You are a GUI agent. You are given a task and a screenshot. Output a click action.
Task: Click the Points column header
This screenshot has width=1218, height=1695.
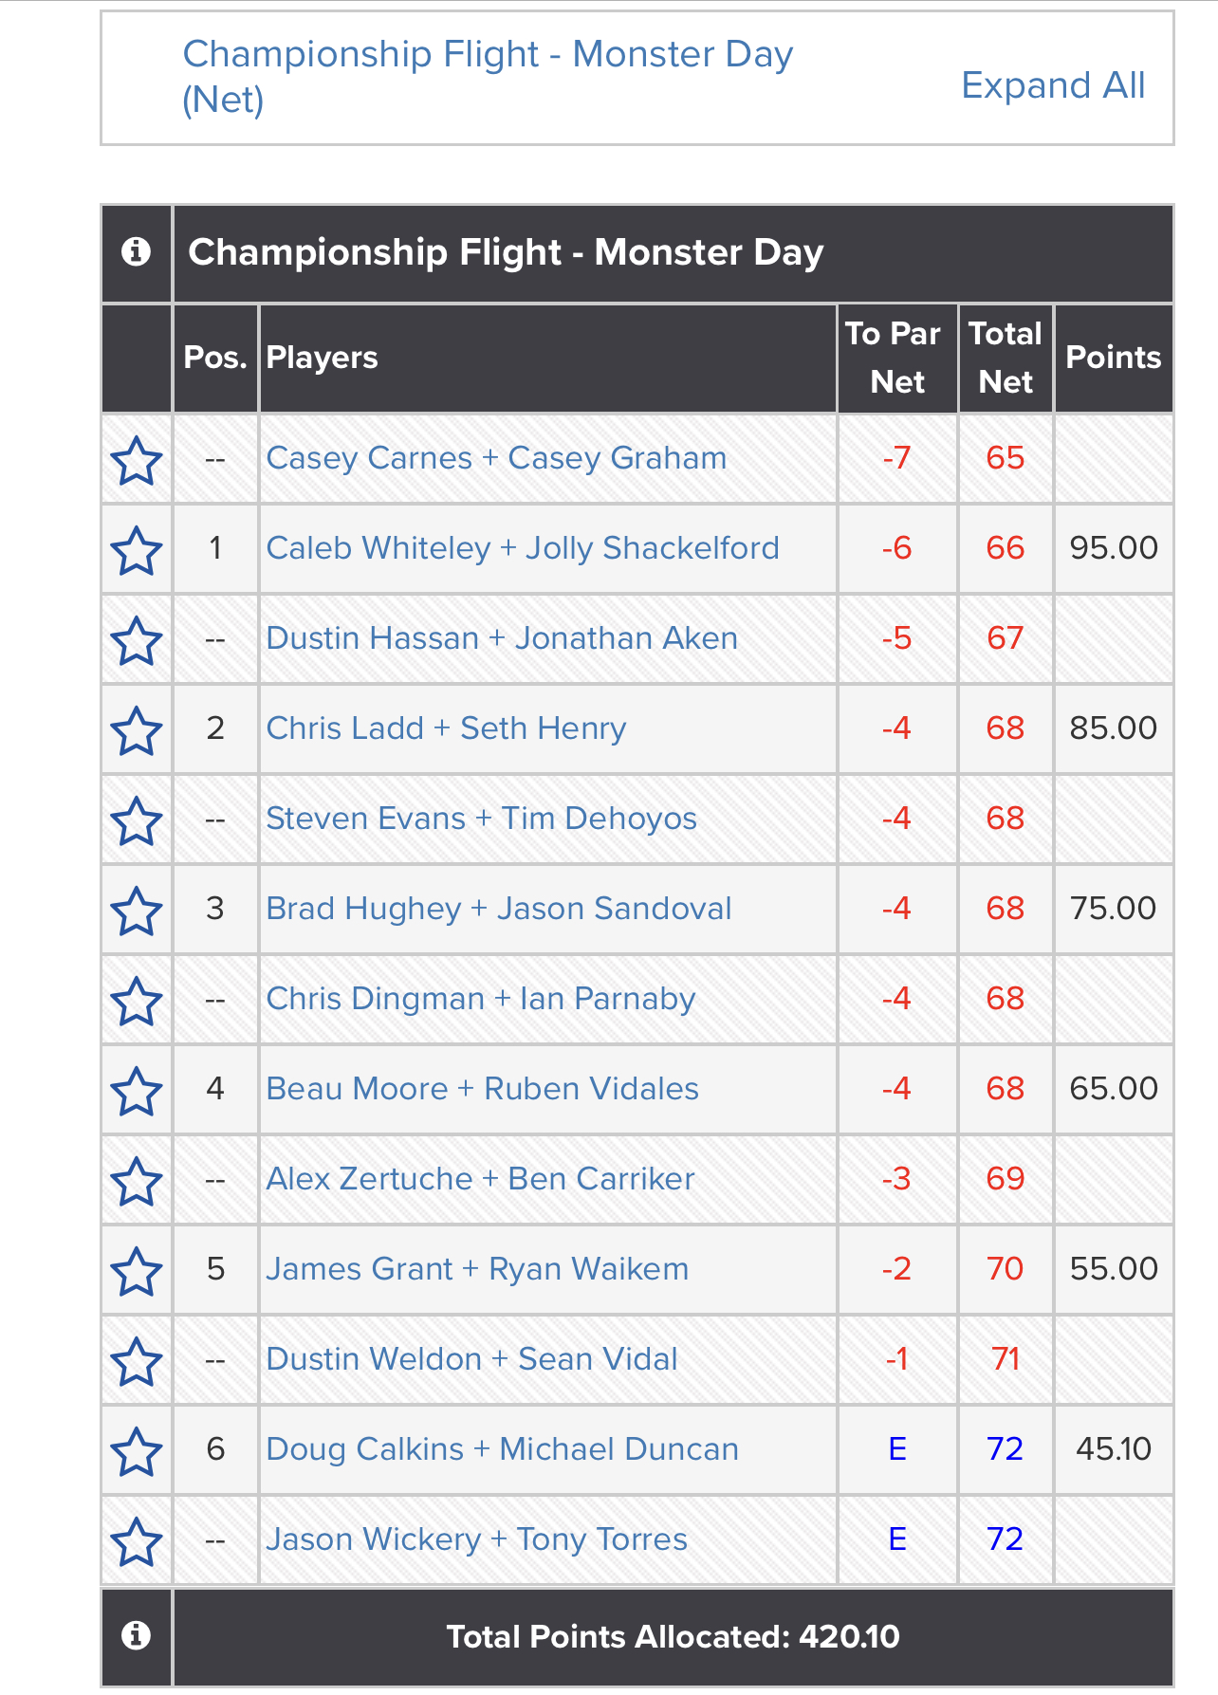[x=1114, y=358]
